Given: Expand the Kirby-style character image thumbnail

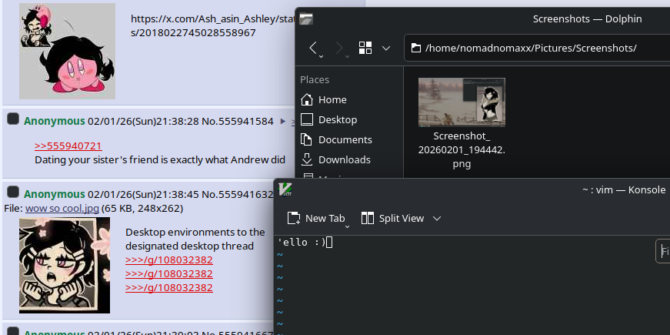Looking at the screenshot, I should [x=67, y=52].
